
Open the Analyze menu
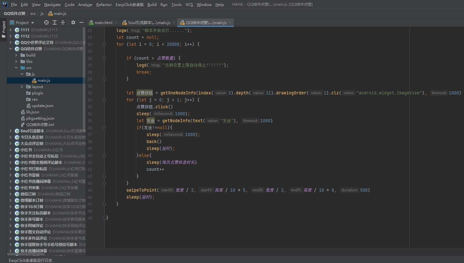click(85, 4)
